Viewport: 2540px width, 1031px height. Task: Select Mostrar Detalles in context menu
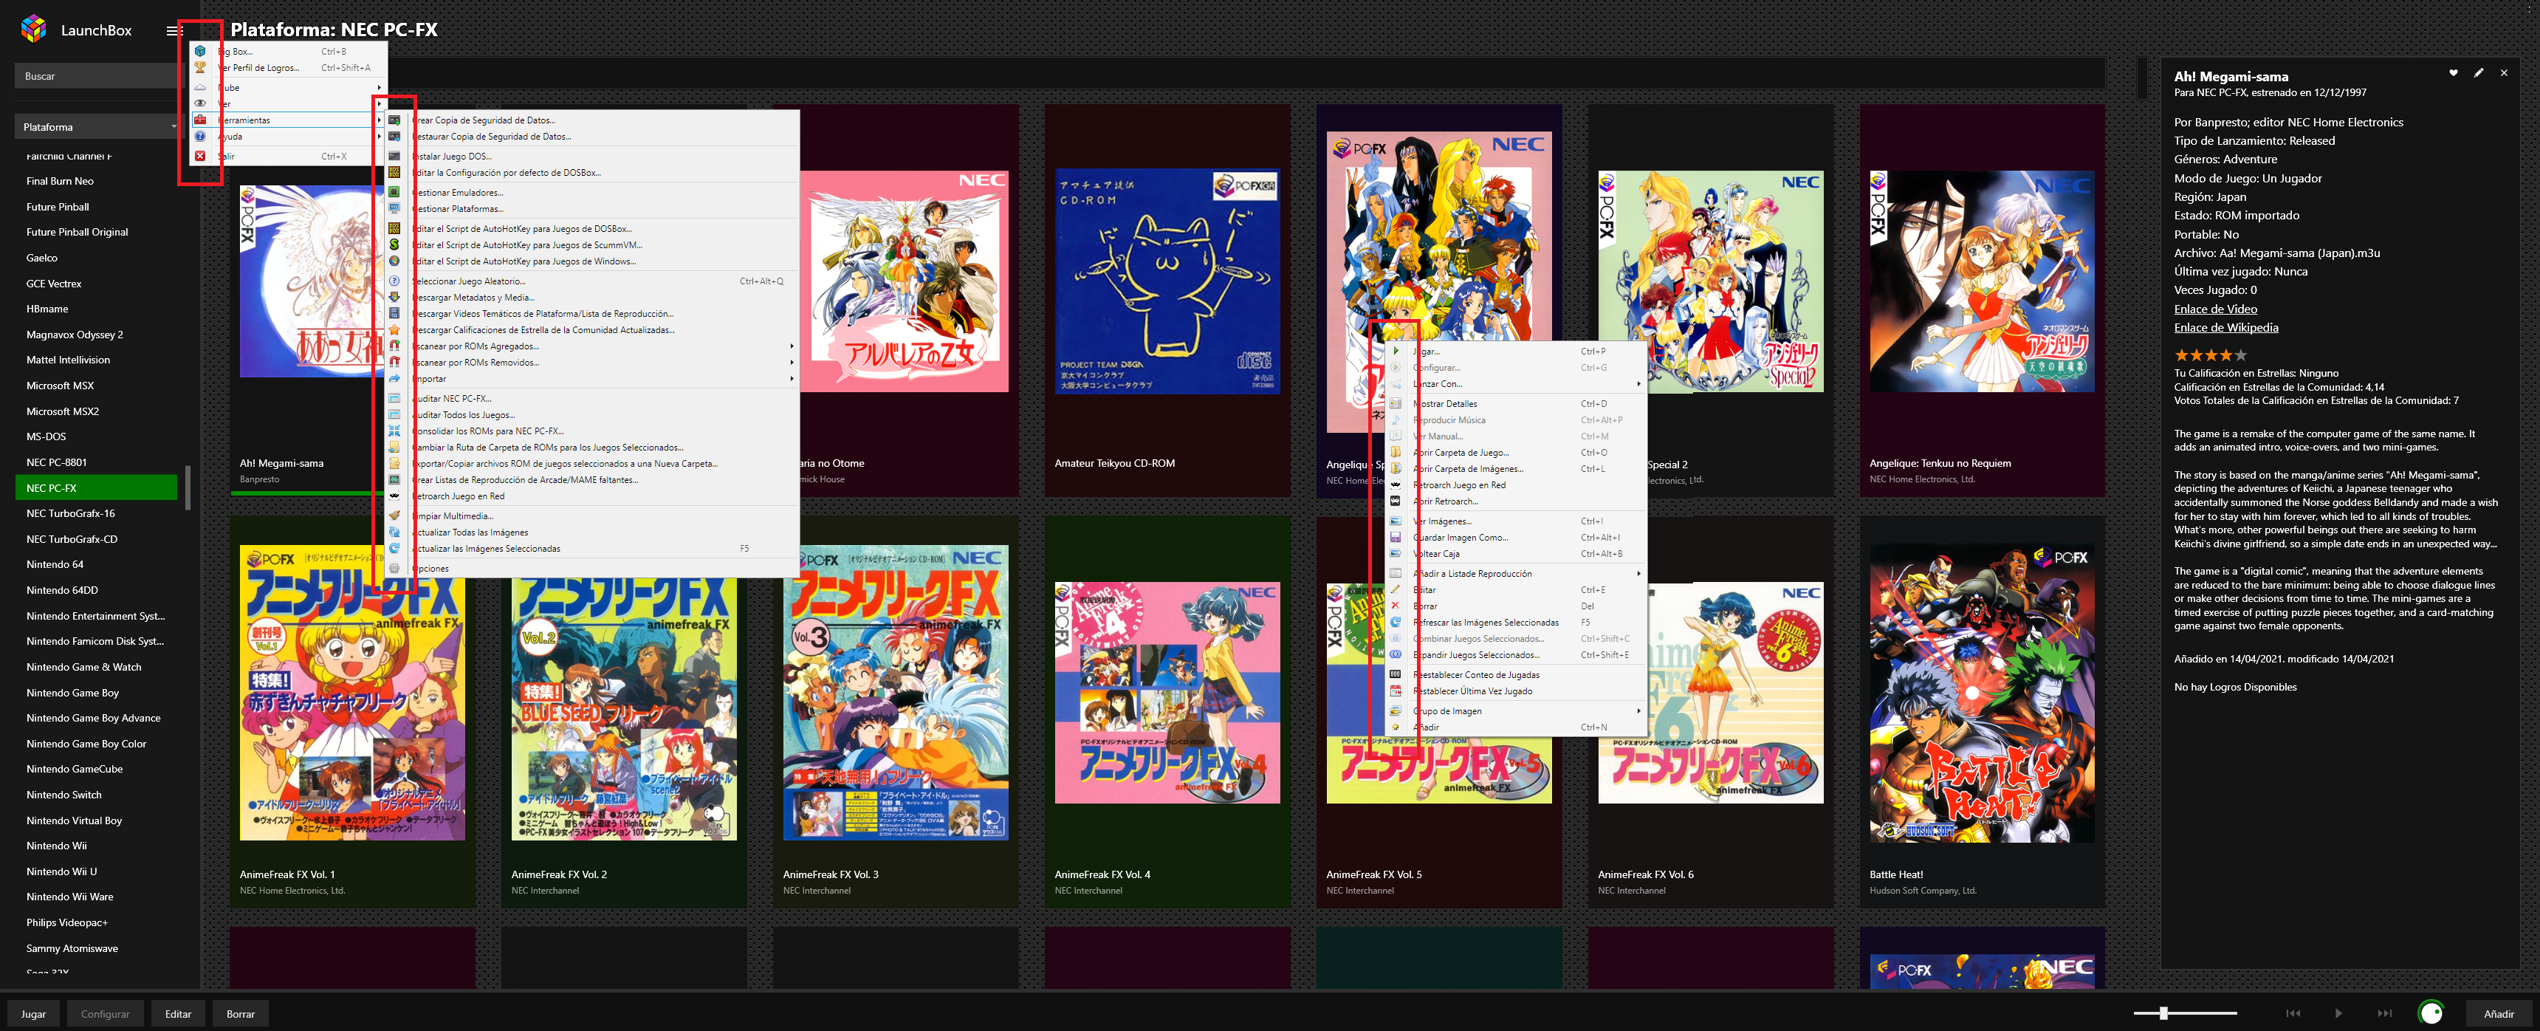point(1517,403)
